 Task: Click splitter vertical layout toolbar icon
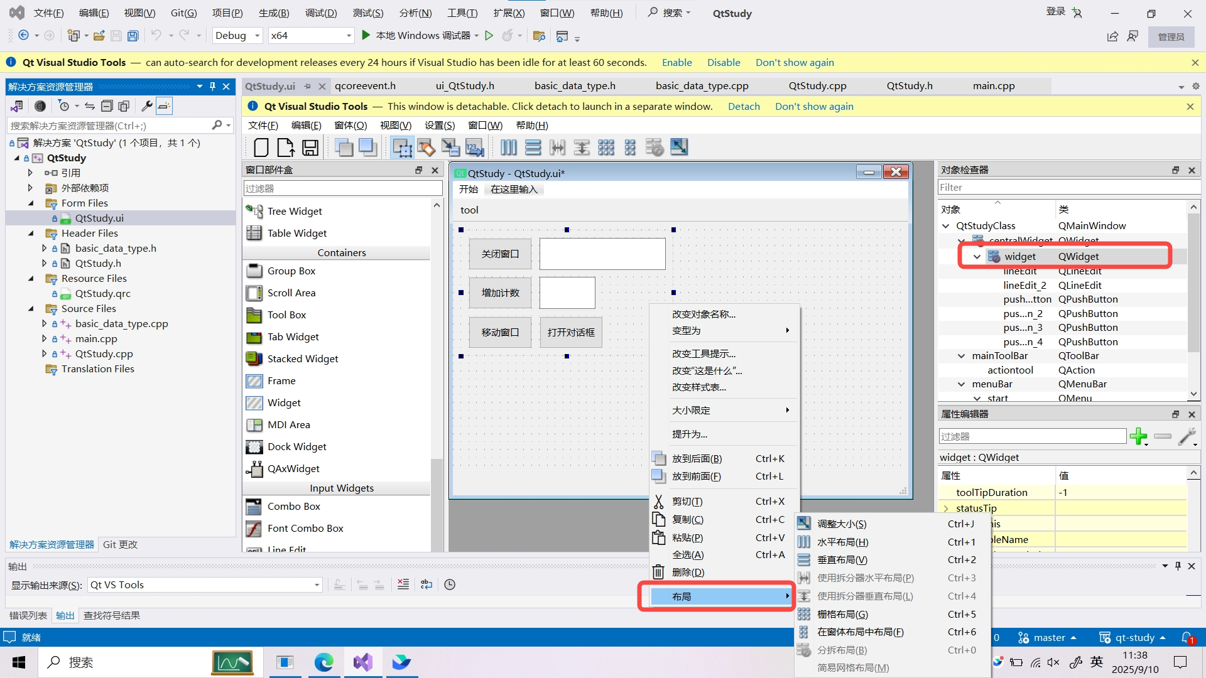582,148
